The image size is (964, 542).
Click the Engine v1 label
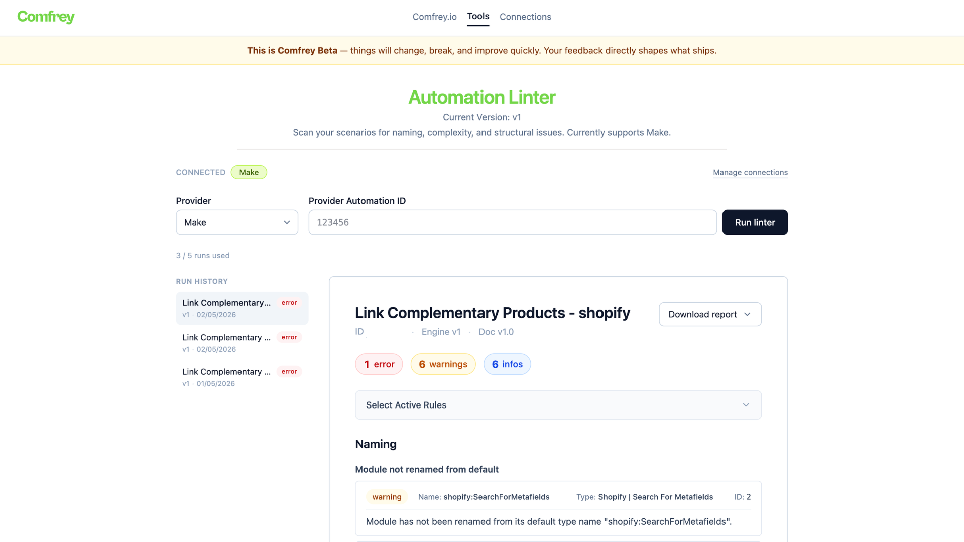click(441, 332)
